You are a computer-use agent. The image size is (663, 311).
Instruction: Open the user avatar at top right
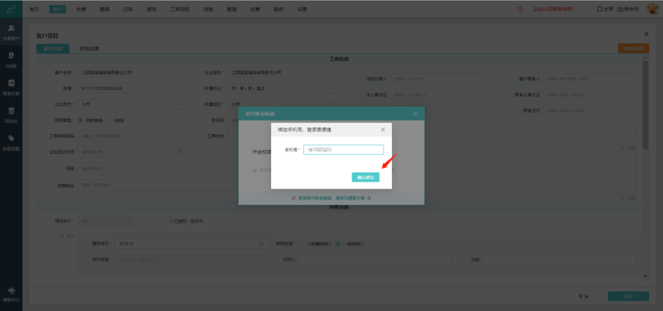[x=653, y=9]
